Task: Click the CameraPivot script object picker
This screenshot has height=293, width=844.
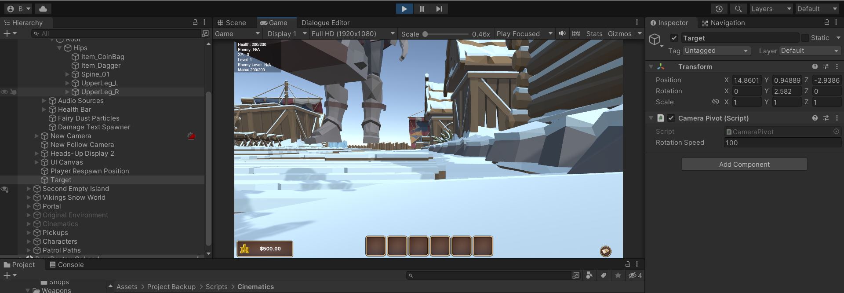Action: tap(836, 132)
